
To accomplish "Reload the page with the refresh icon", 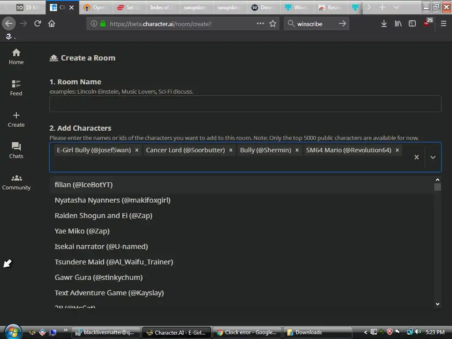I will click(38, 24).
